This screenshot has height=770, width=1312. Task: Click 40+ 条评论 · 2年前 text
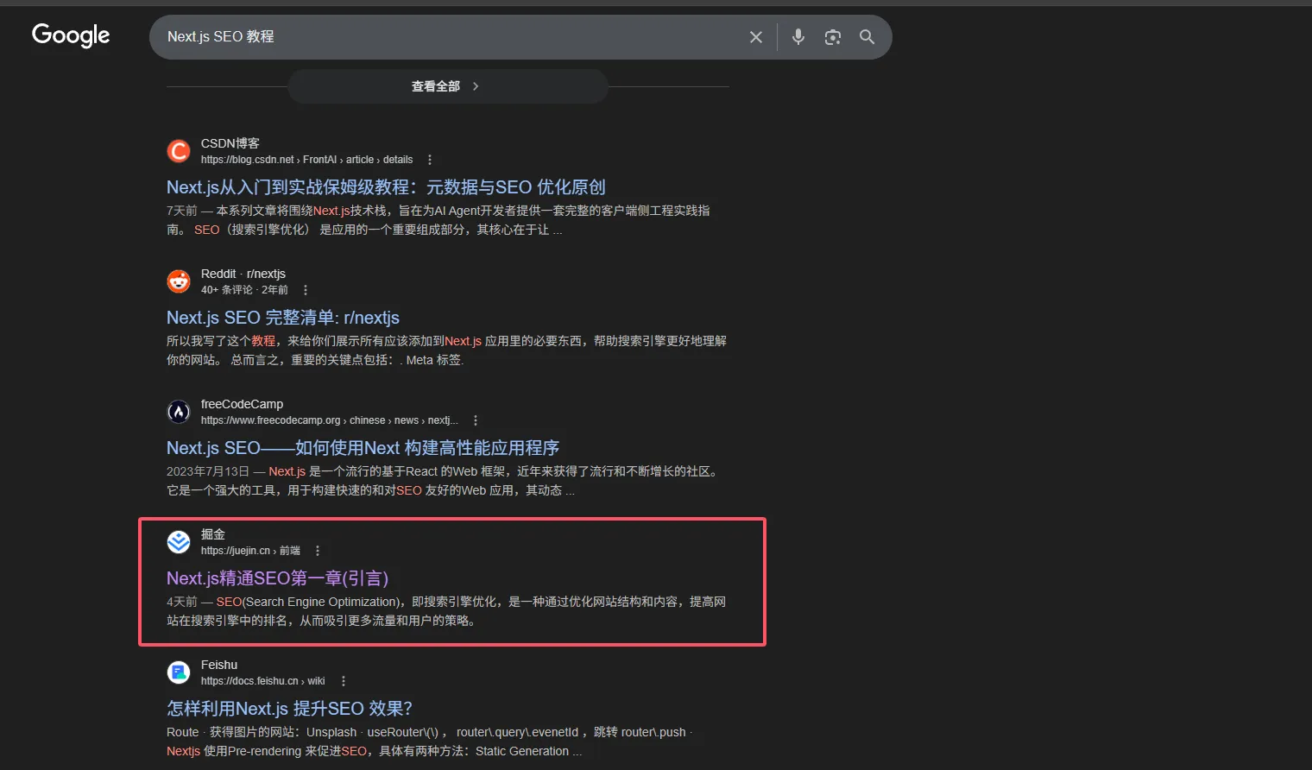pos(244,290)
